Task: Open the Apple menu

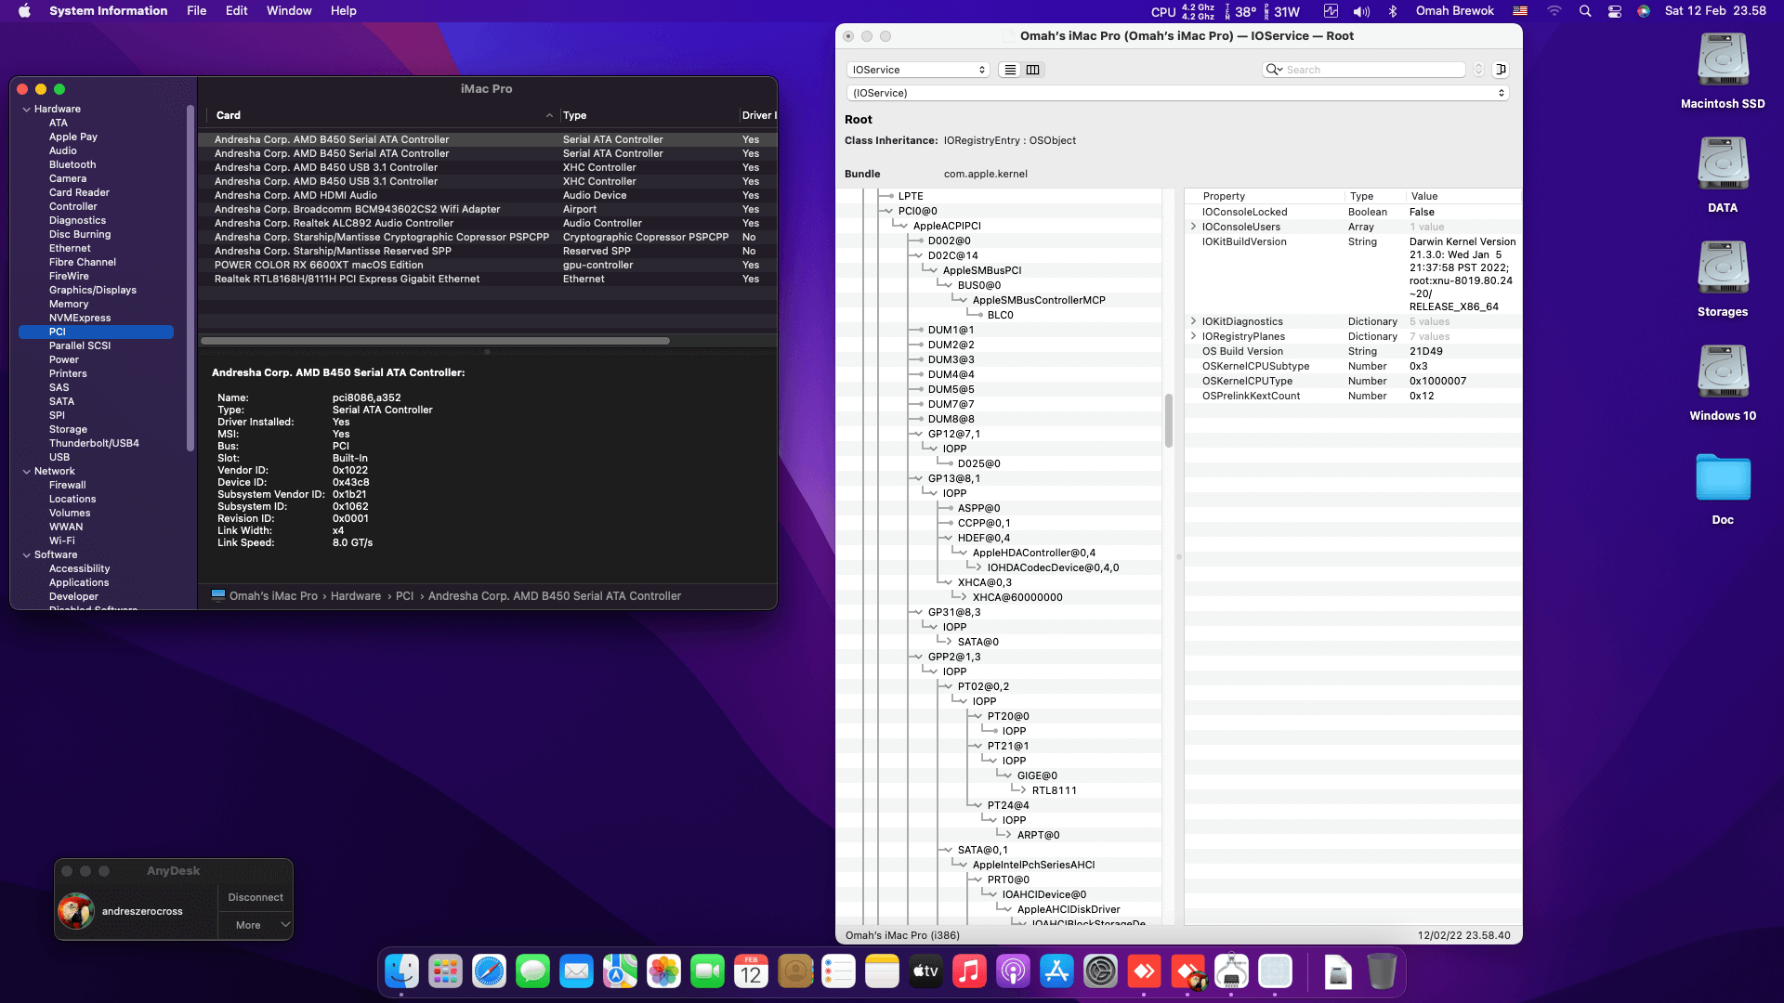Action: [x=24, y=11]
